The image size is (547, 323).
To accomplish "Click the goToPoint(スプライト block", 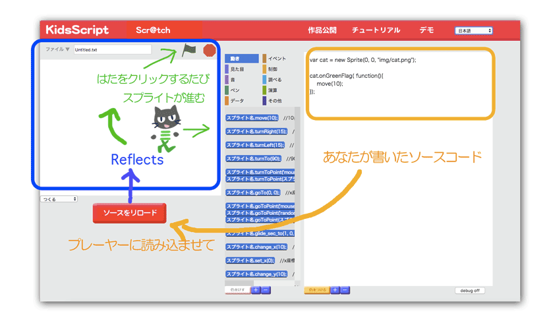I will click(x=260, y=220).
